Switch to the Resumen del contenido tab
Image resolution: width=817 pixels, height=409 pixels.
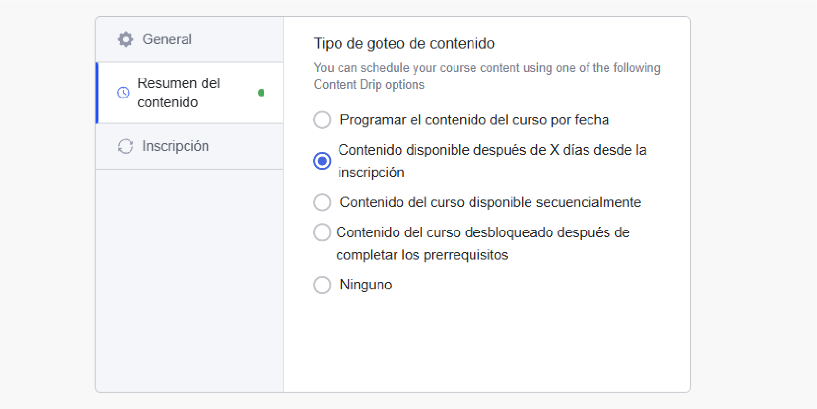tap(179, 93)
